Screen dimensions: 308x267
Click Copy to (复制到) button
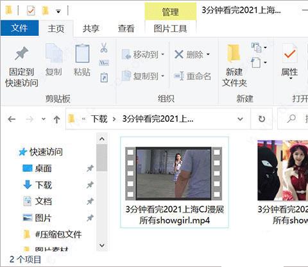click(143, 76)
